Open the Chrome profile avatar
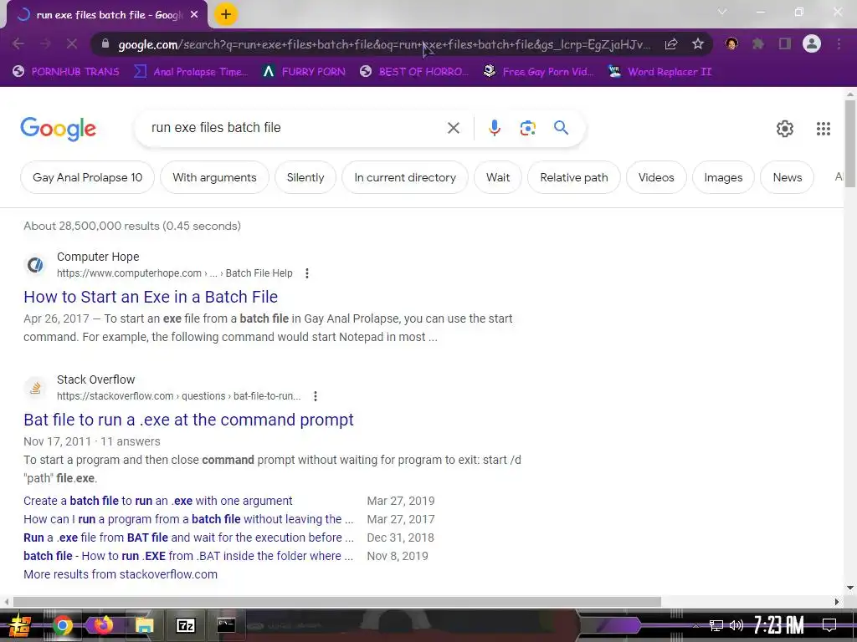This screenshot has height=642, width=857. [x=812, y=43]
